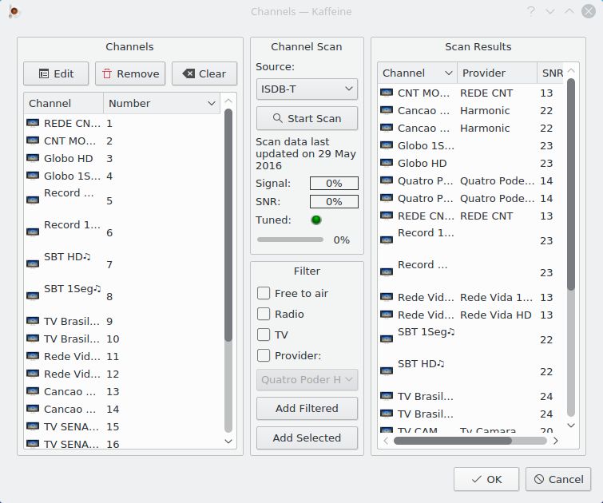Select Rede Vid... channel number 12

(123, 374)
